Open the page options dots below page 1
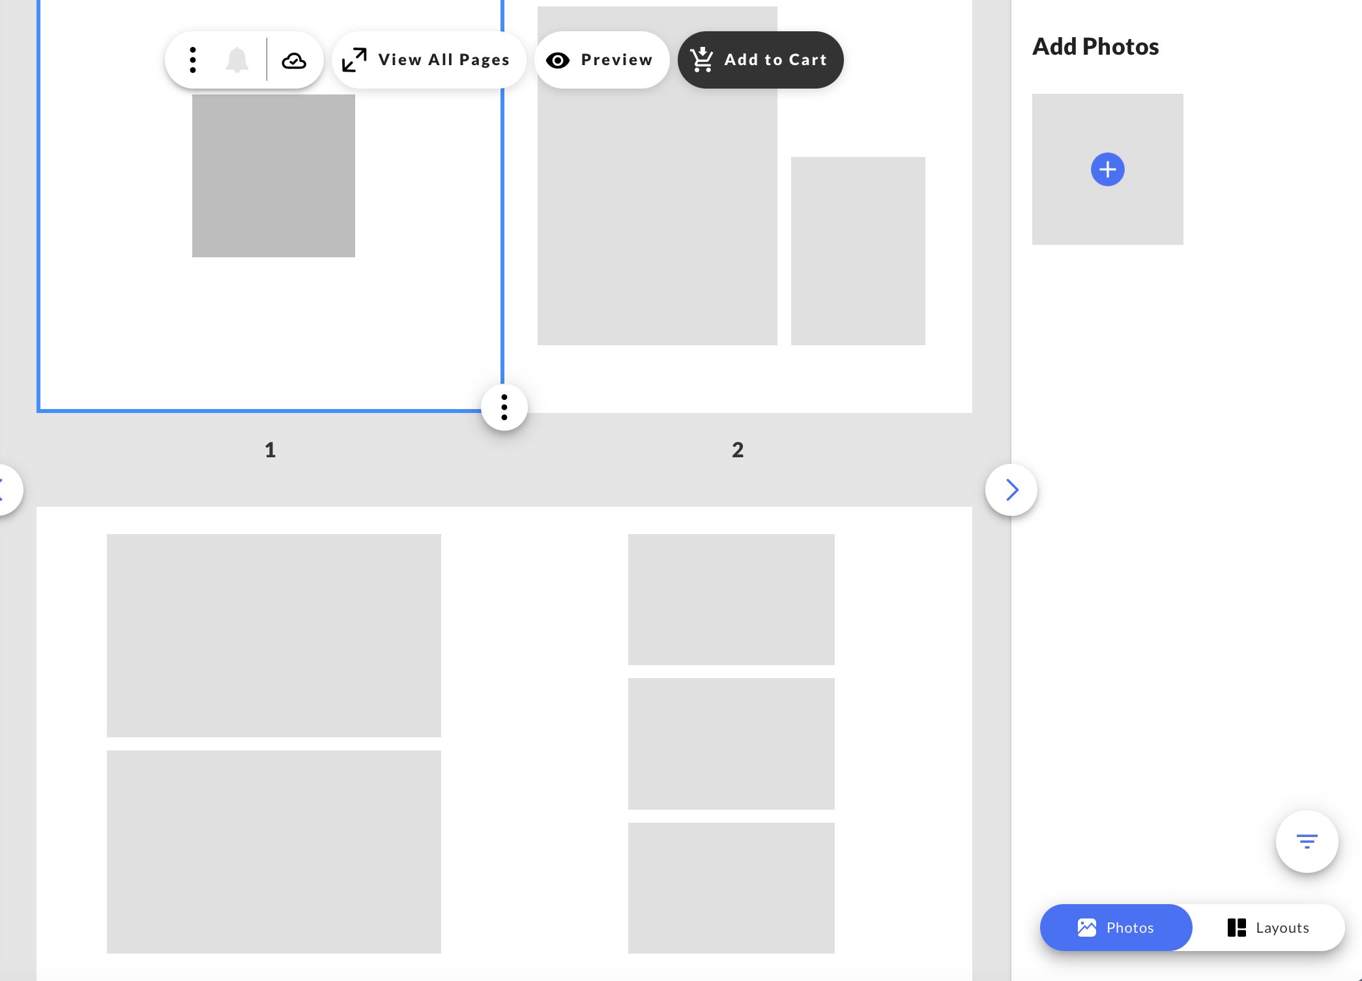The image size is (1362, 981). point(504,407)
